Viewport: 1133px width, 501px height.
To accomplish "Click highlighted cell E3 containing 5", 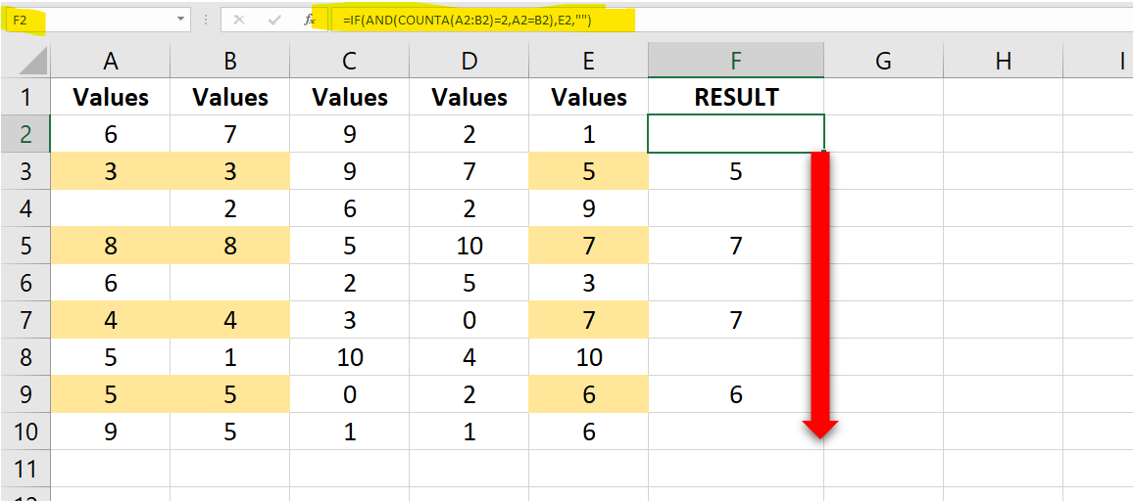I will 588,171.
